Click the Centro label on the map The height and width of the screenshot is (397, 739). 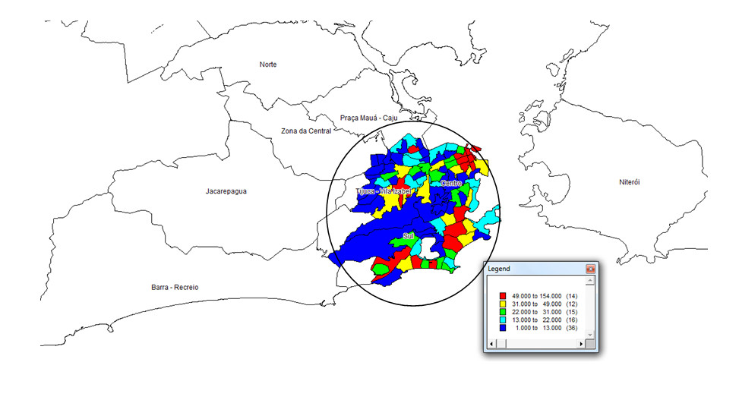click(451, 184)
